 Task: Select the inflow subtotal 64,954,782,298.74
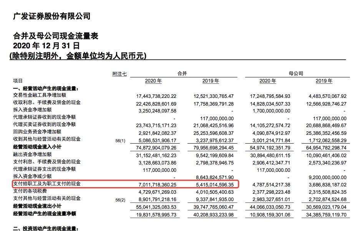point(327,148)
